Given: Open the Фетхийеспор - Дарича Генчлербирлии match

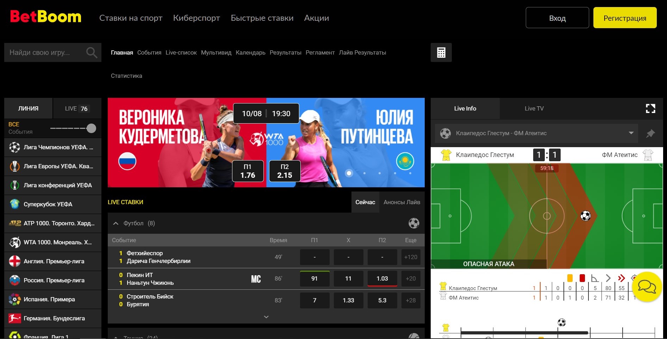Looking at the screenshot, I should tap(158, 257).
